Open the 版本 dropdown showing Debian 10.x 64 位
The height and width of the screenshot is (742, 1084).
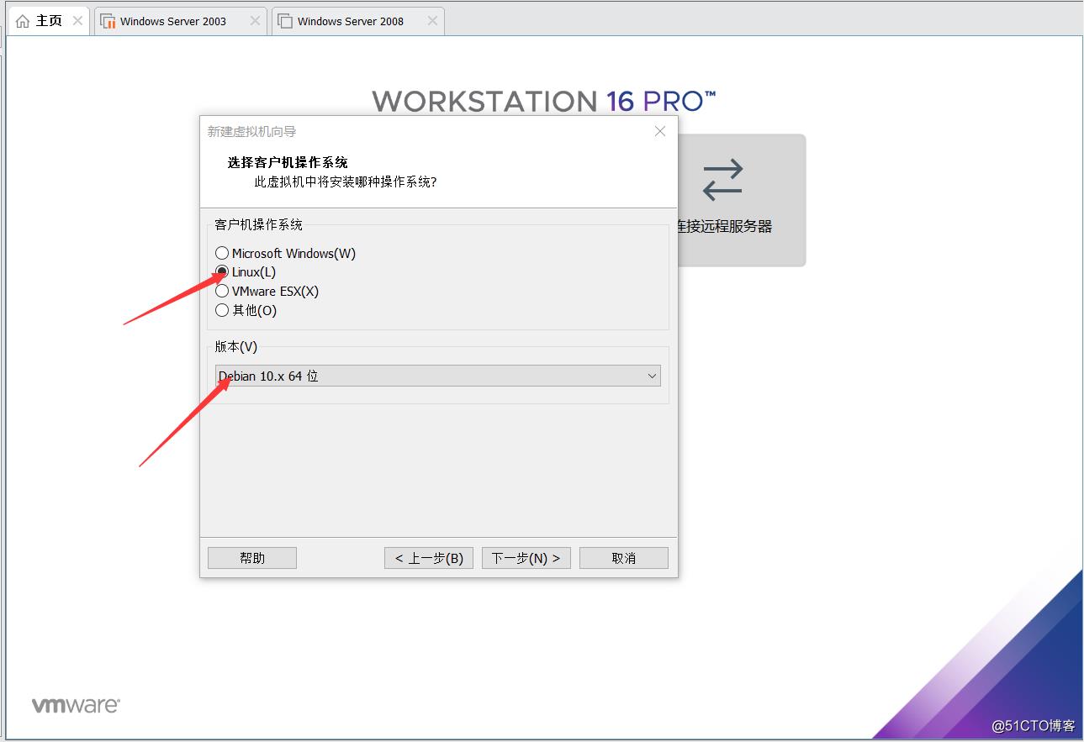[x=437, y=376]
